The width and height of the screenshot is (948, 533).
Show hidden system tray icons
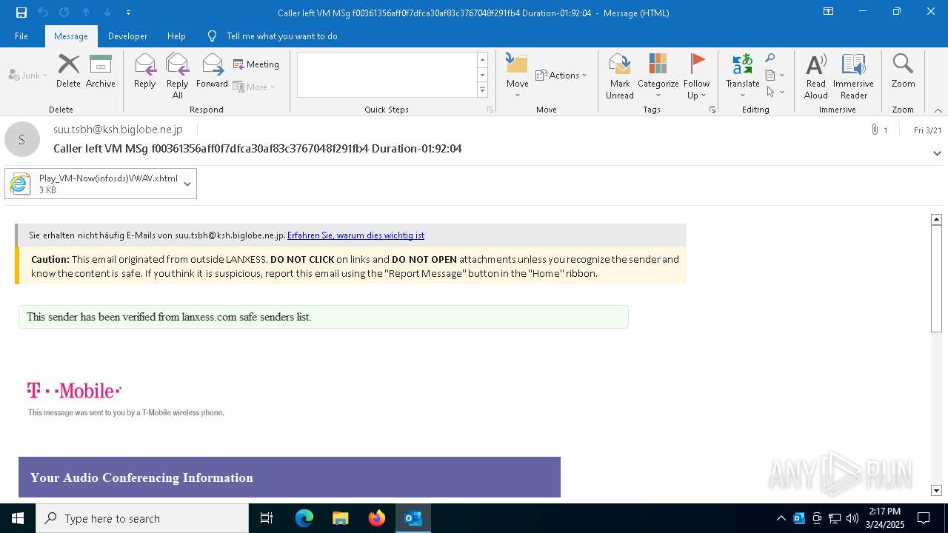tap(781, 518)
